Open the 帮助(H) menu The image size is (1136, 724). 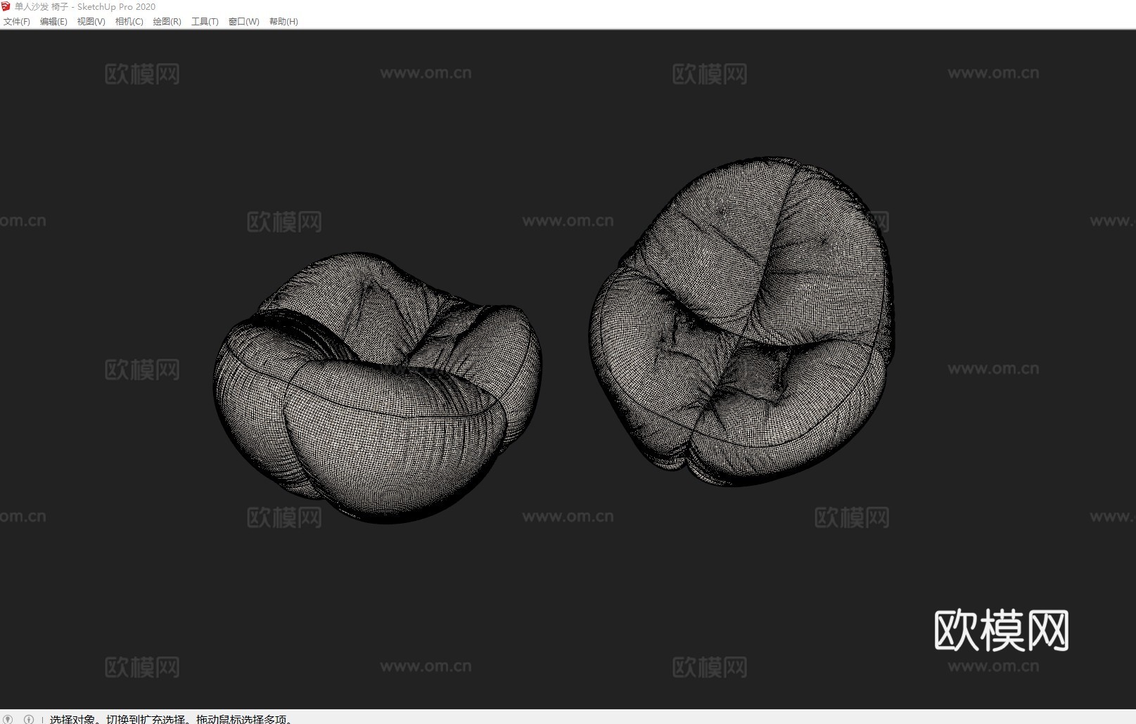click(283, 22)
